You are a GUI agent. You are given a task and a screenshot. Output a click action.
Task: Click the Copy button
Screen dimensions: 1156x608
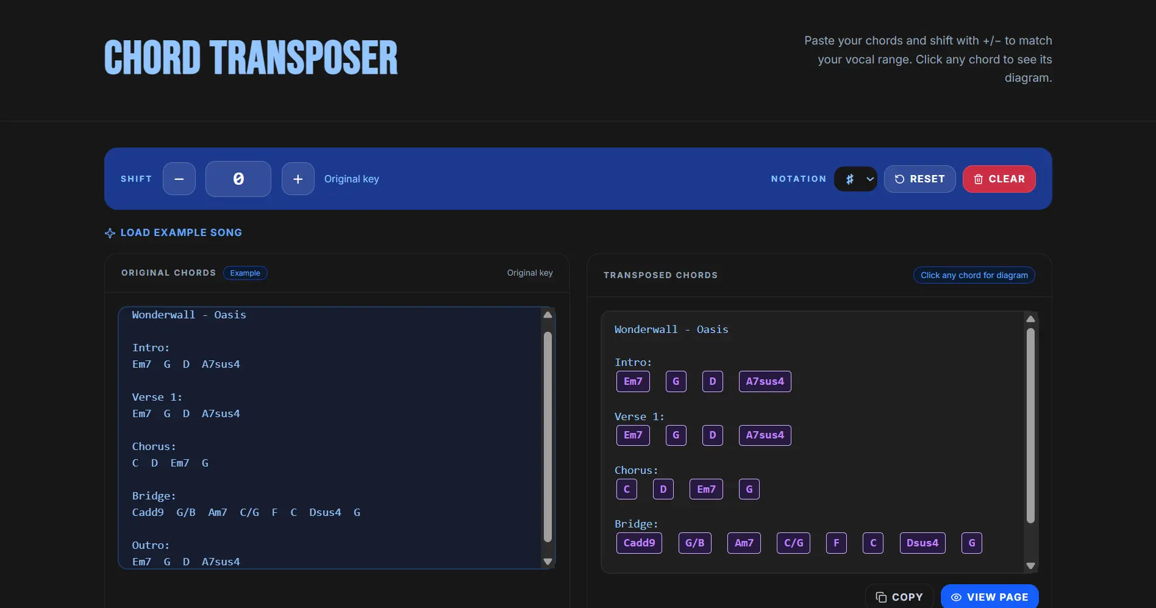coord(899,597)
